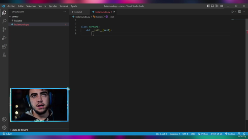Open the Testing flask view
Screen dimensions: 248x139
point(4,55)
